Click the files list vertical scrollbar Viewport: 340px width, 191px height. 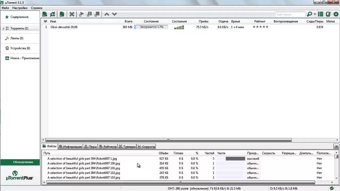coord(337,157)
